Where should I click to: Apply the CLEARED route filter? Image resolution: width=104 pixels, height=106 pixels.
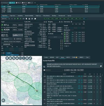(x=67, y=70)
